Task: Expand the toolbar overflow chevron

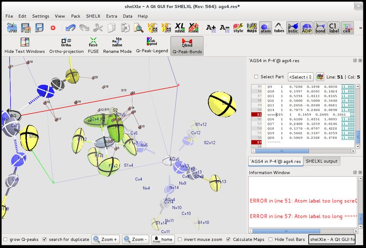Action: point(361,28)
